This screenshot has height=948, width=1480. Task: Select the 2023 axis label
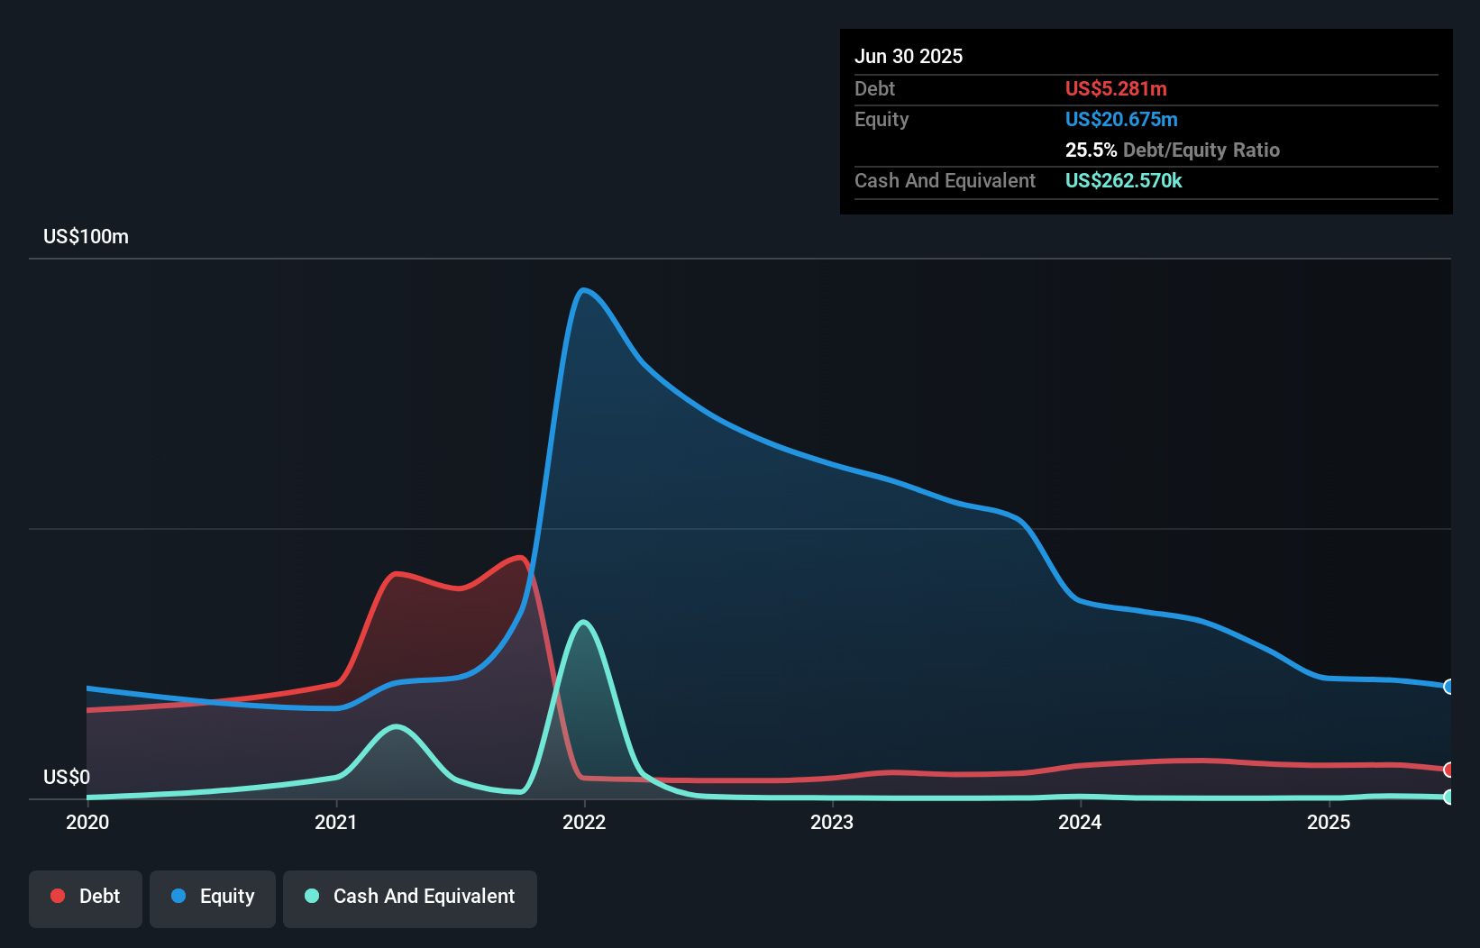click(x=834, y=822)
